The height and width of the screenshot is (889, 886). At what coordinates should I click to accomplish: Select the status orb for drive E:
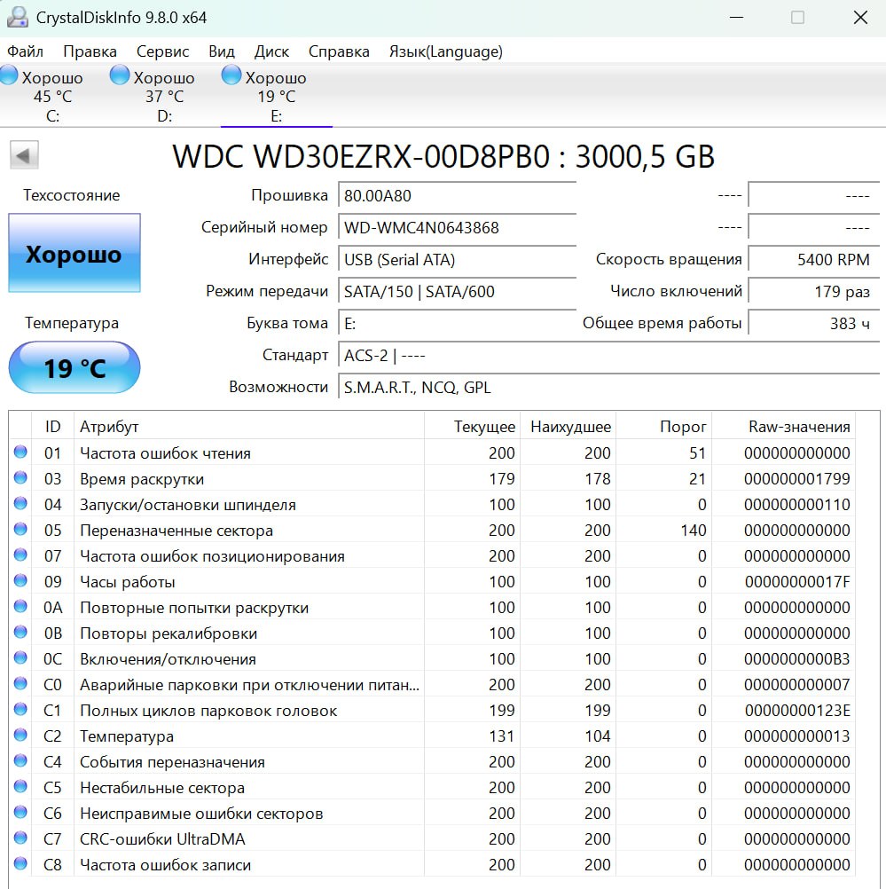point(231,75)
